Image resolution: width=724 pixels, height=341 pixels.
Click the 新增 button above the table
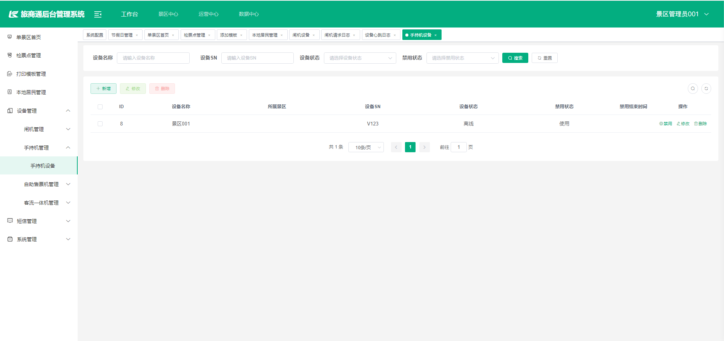103,89
